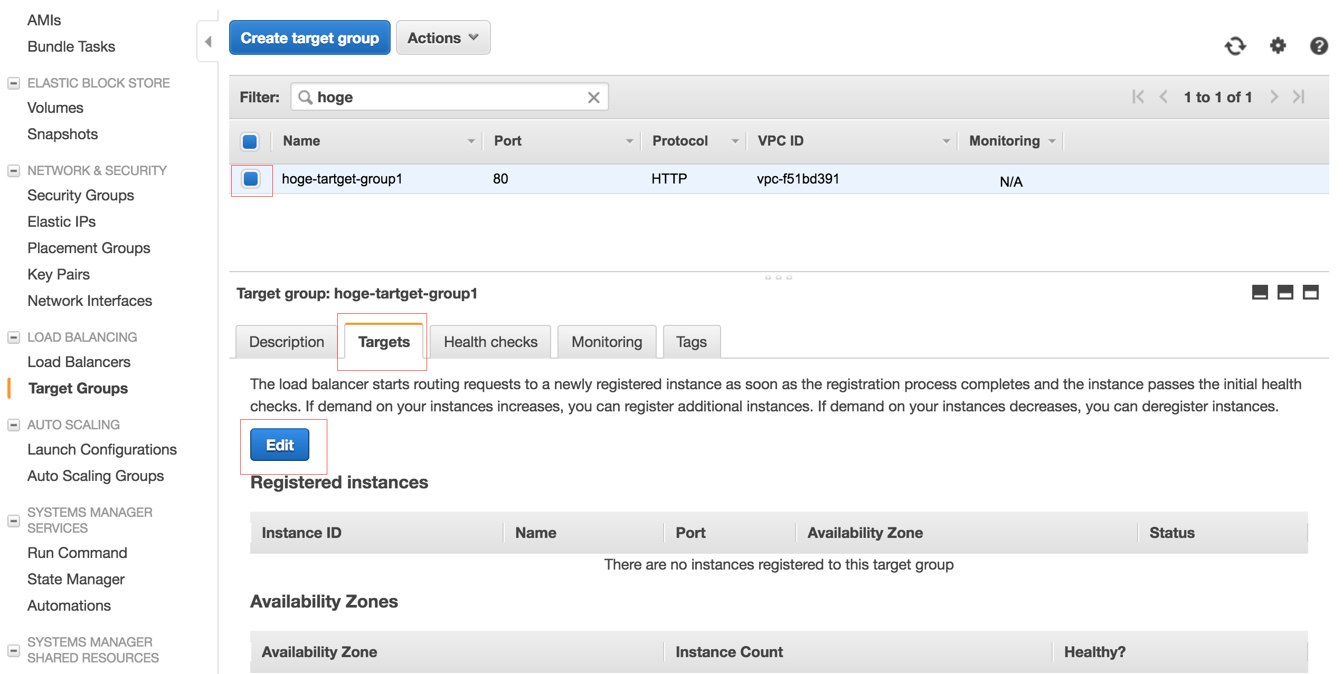
Task: Switch to the Description tab
Action: coord(286,342)
